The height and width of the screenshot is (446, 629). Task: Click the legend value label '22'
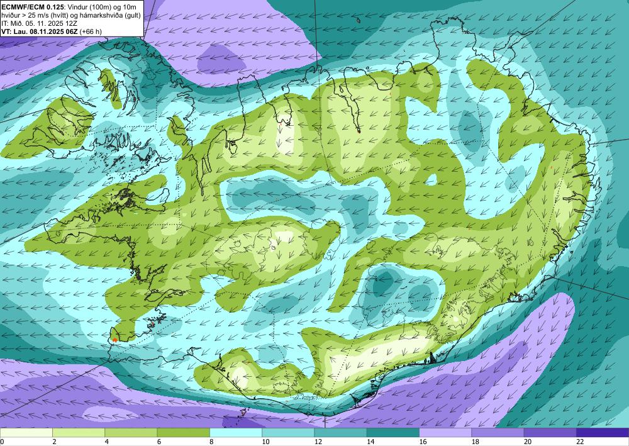point(580,442)
